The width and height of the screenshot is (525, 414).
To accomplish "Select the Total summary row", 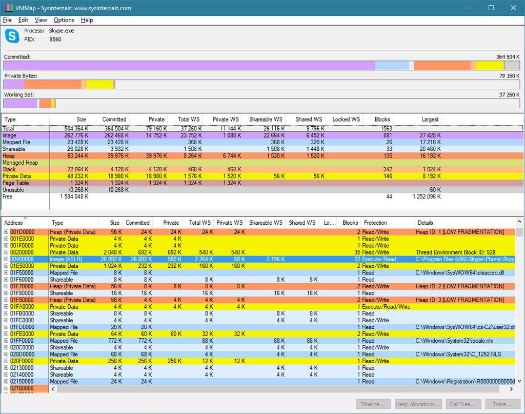I will (262, 128).
